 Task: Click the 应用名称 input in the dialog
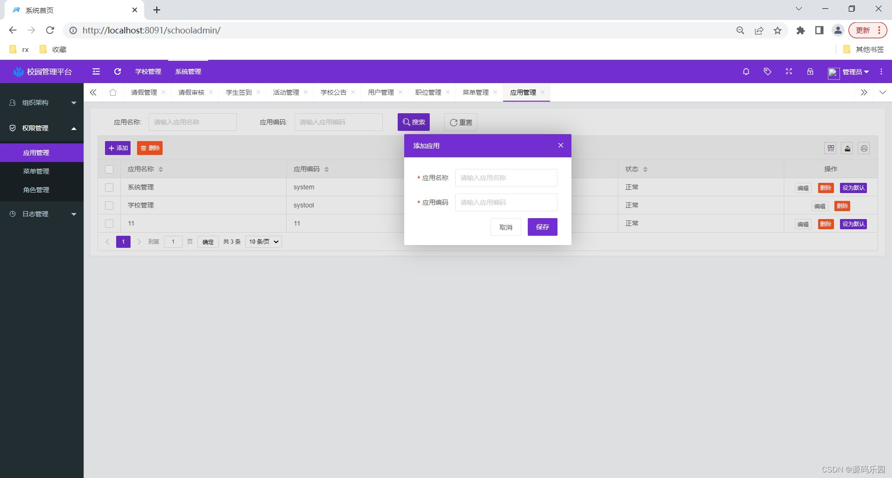(506, 178)
